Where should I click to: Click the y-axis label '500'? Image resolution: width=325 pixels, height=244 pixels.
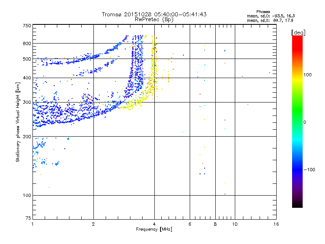click(x=27, y=59)
